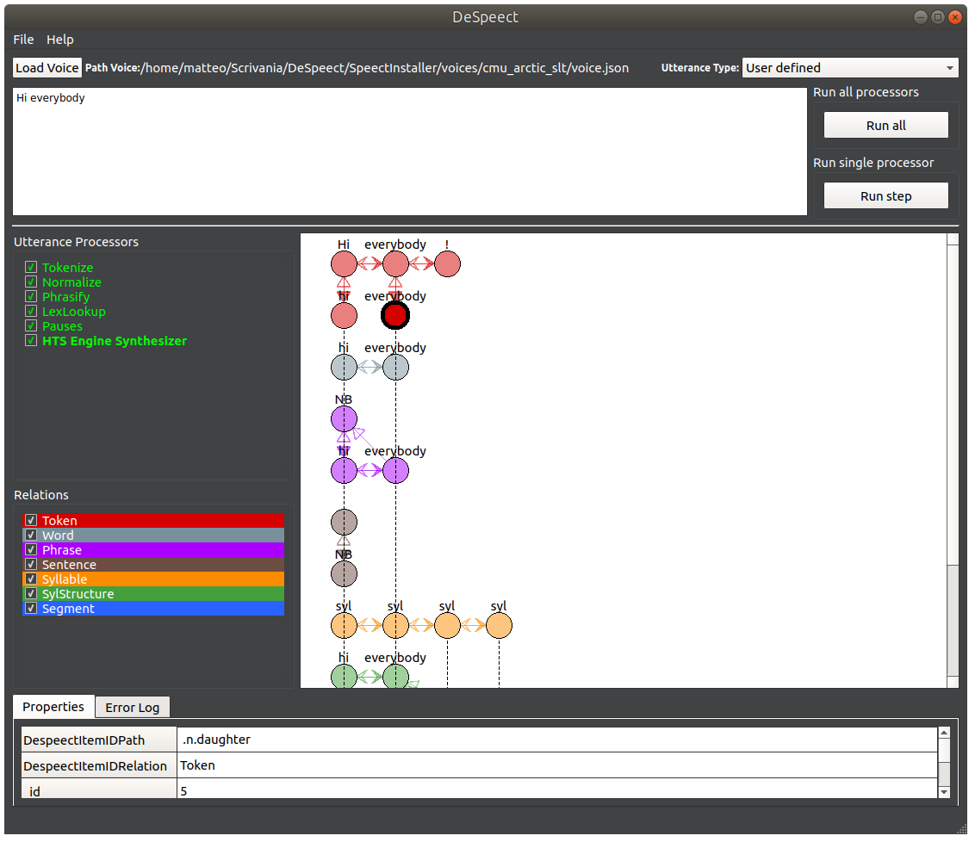Toggle the Phrasify processor checkbox
Viewport: 975px width, 842px height.
pyautogui.click(x=31, y=296)
